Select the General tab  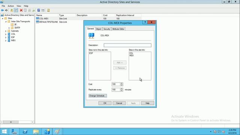(90, 28)
